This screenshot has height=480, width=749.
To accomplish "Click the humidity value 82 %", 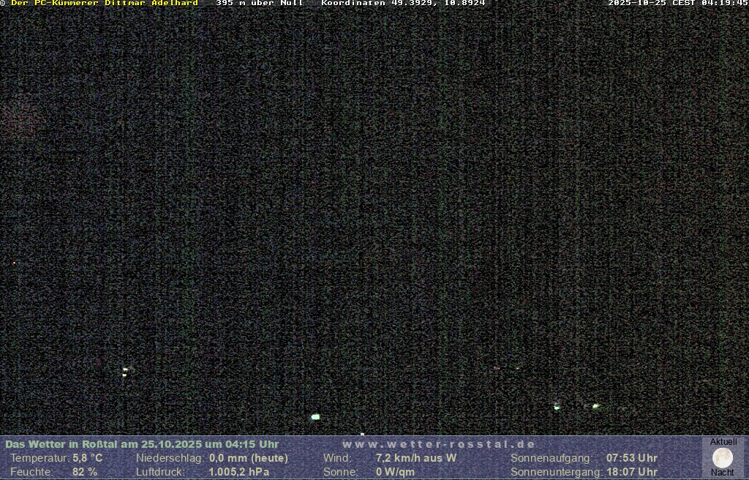I will 85,472.
